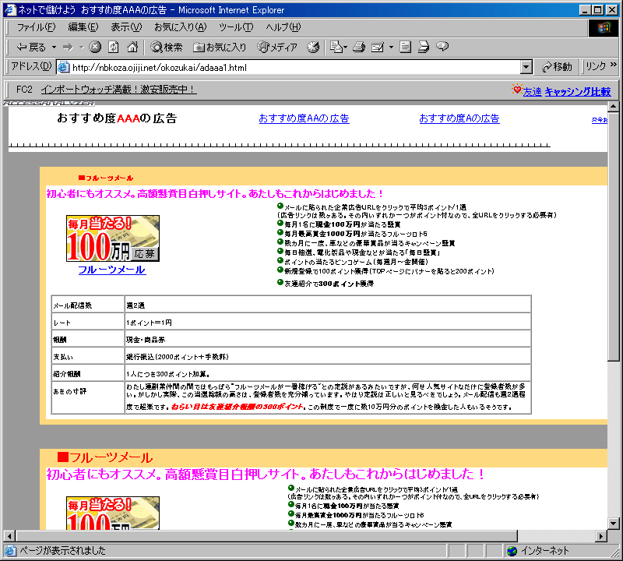This screenshot has height=561, width=623.
Task: Select the 現金・商品券 reward cell
Action: point(327,340)
